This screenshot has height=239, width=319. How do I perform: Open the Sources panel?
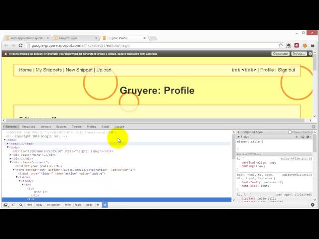click(x=61, y=126)
